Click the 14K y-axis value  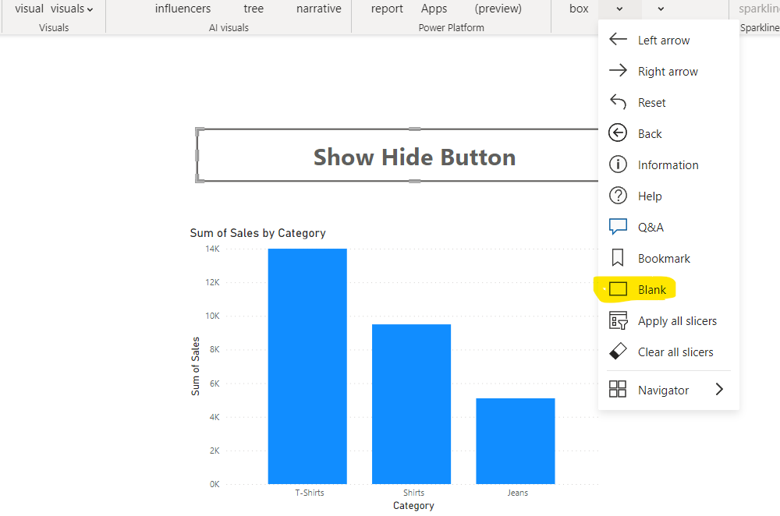tap(212, 249)
